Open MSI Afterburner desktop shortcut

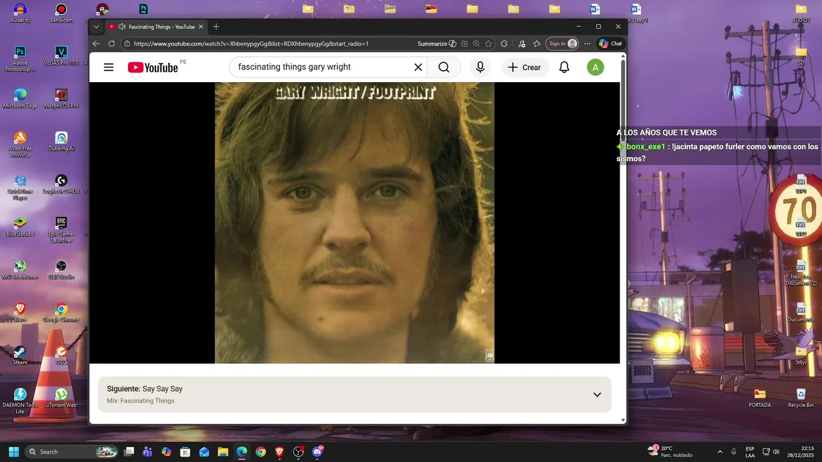click(x=20, y=269)
